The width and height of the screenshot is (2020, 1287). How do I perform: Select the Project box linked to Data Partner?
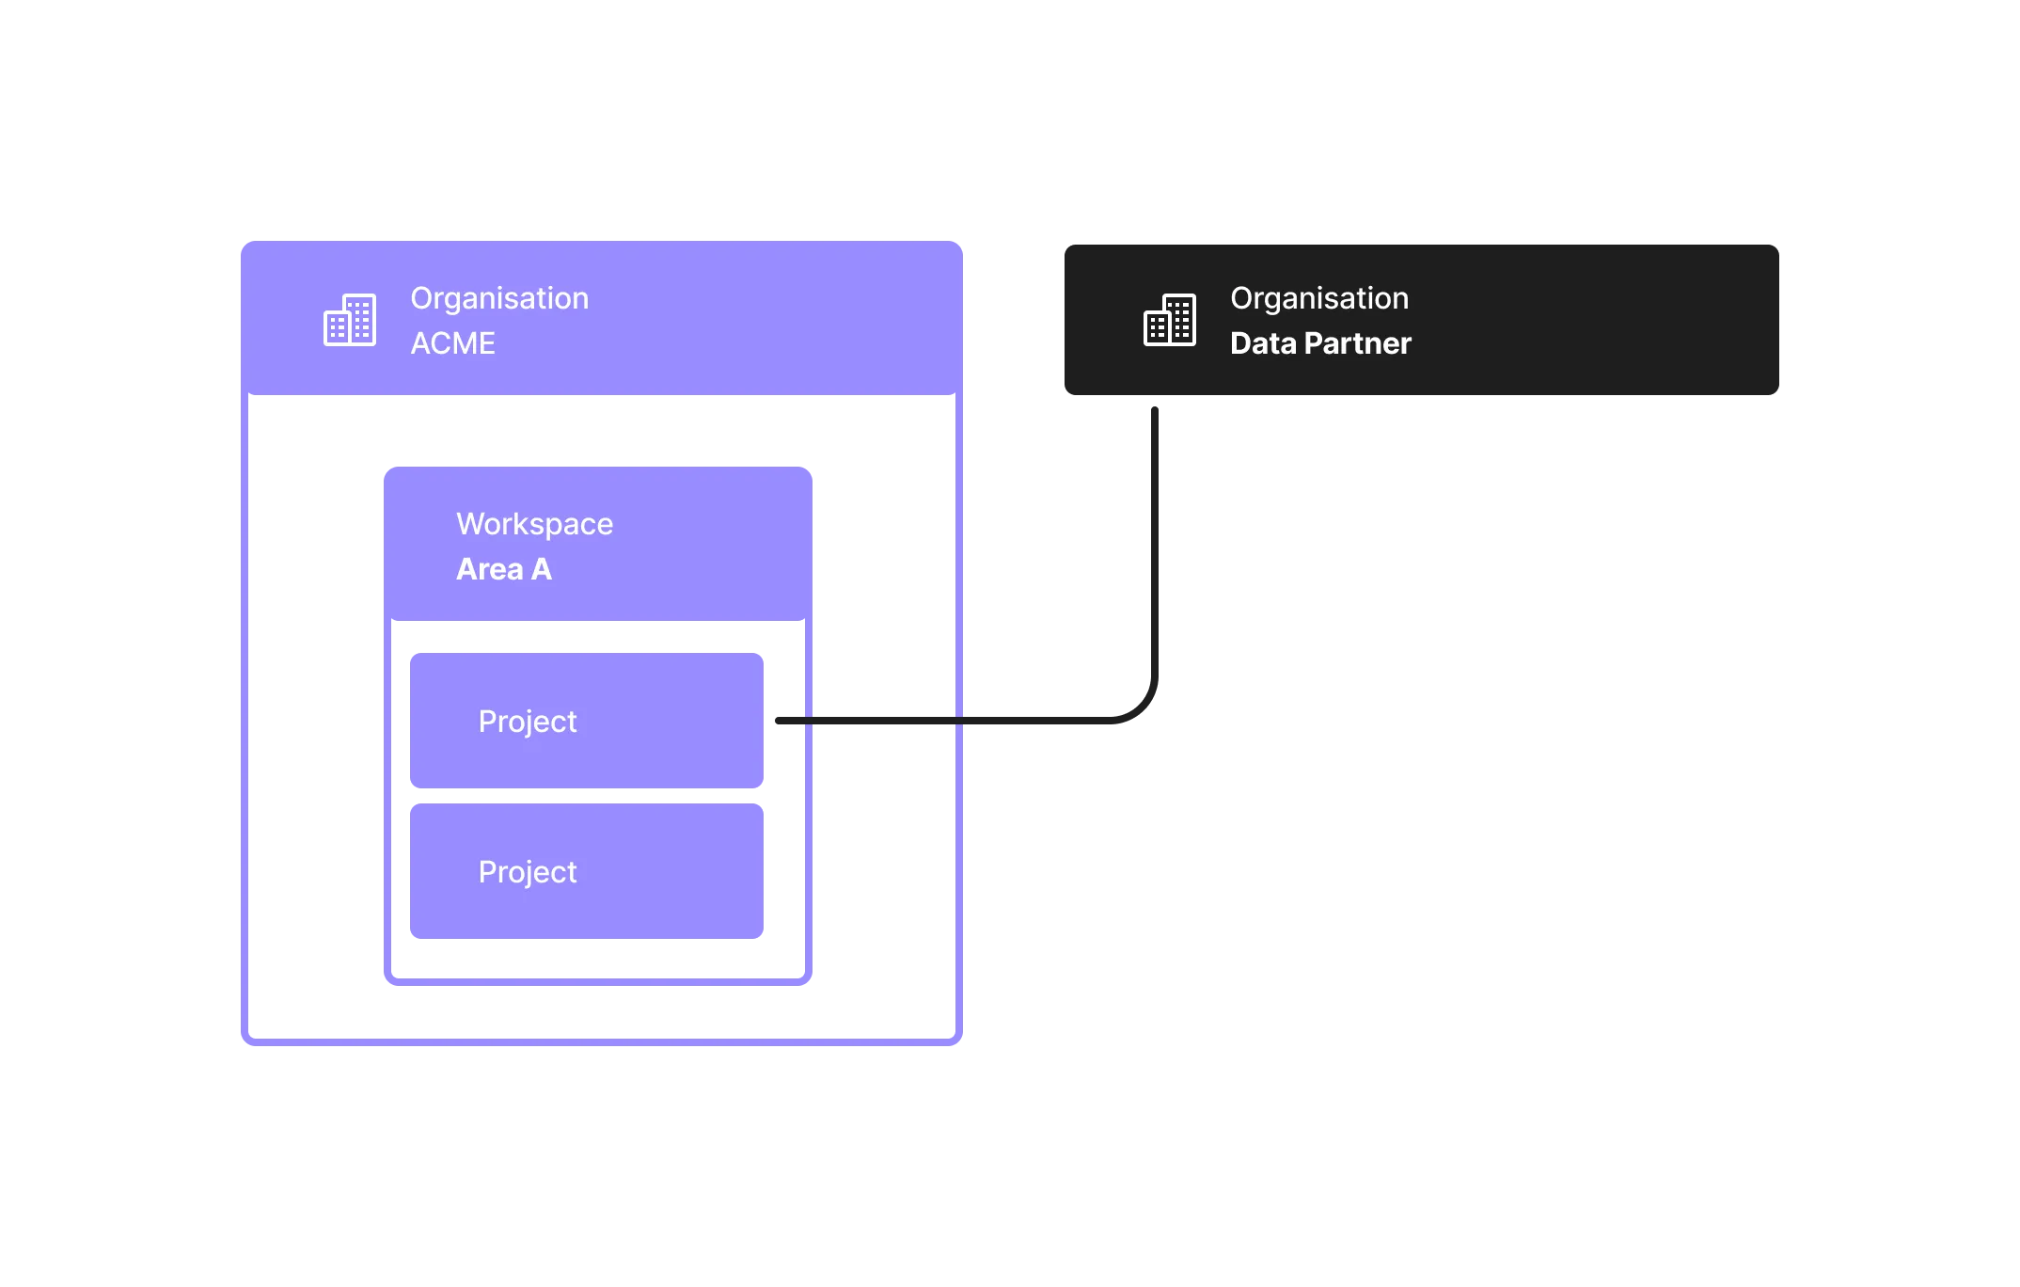(587, 721)
